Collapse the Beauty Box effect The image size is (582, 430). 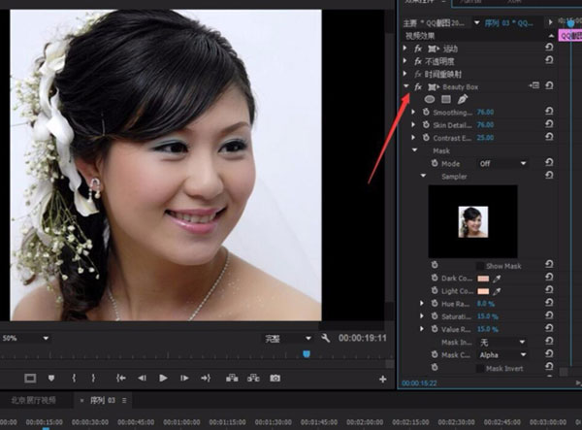click(405, 86)
